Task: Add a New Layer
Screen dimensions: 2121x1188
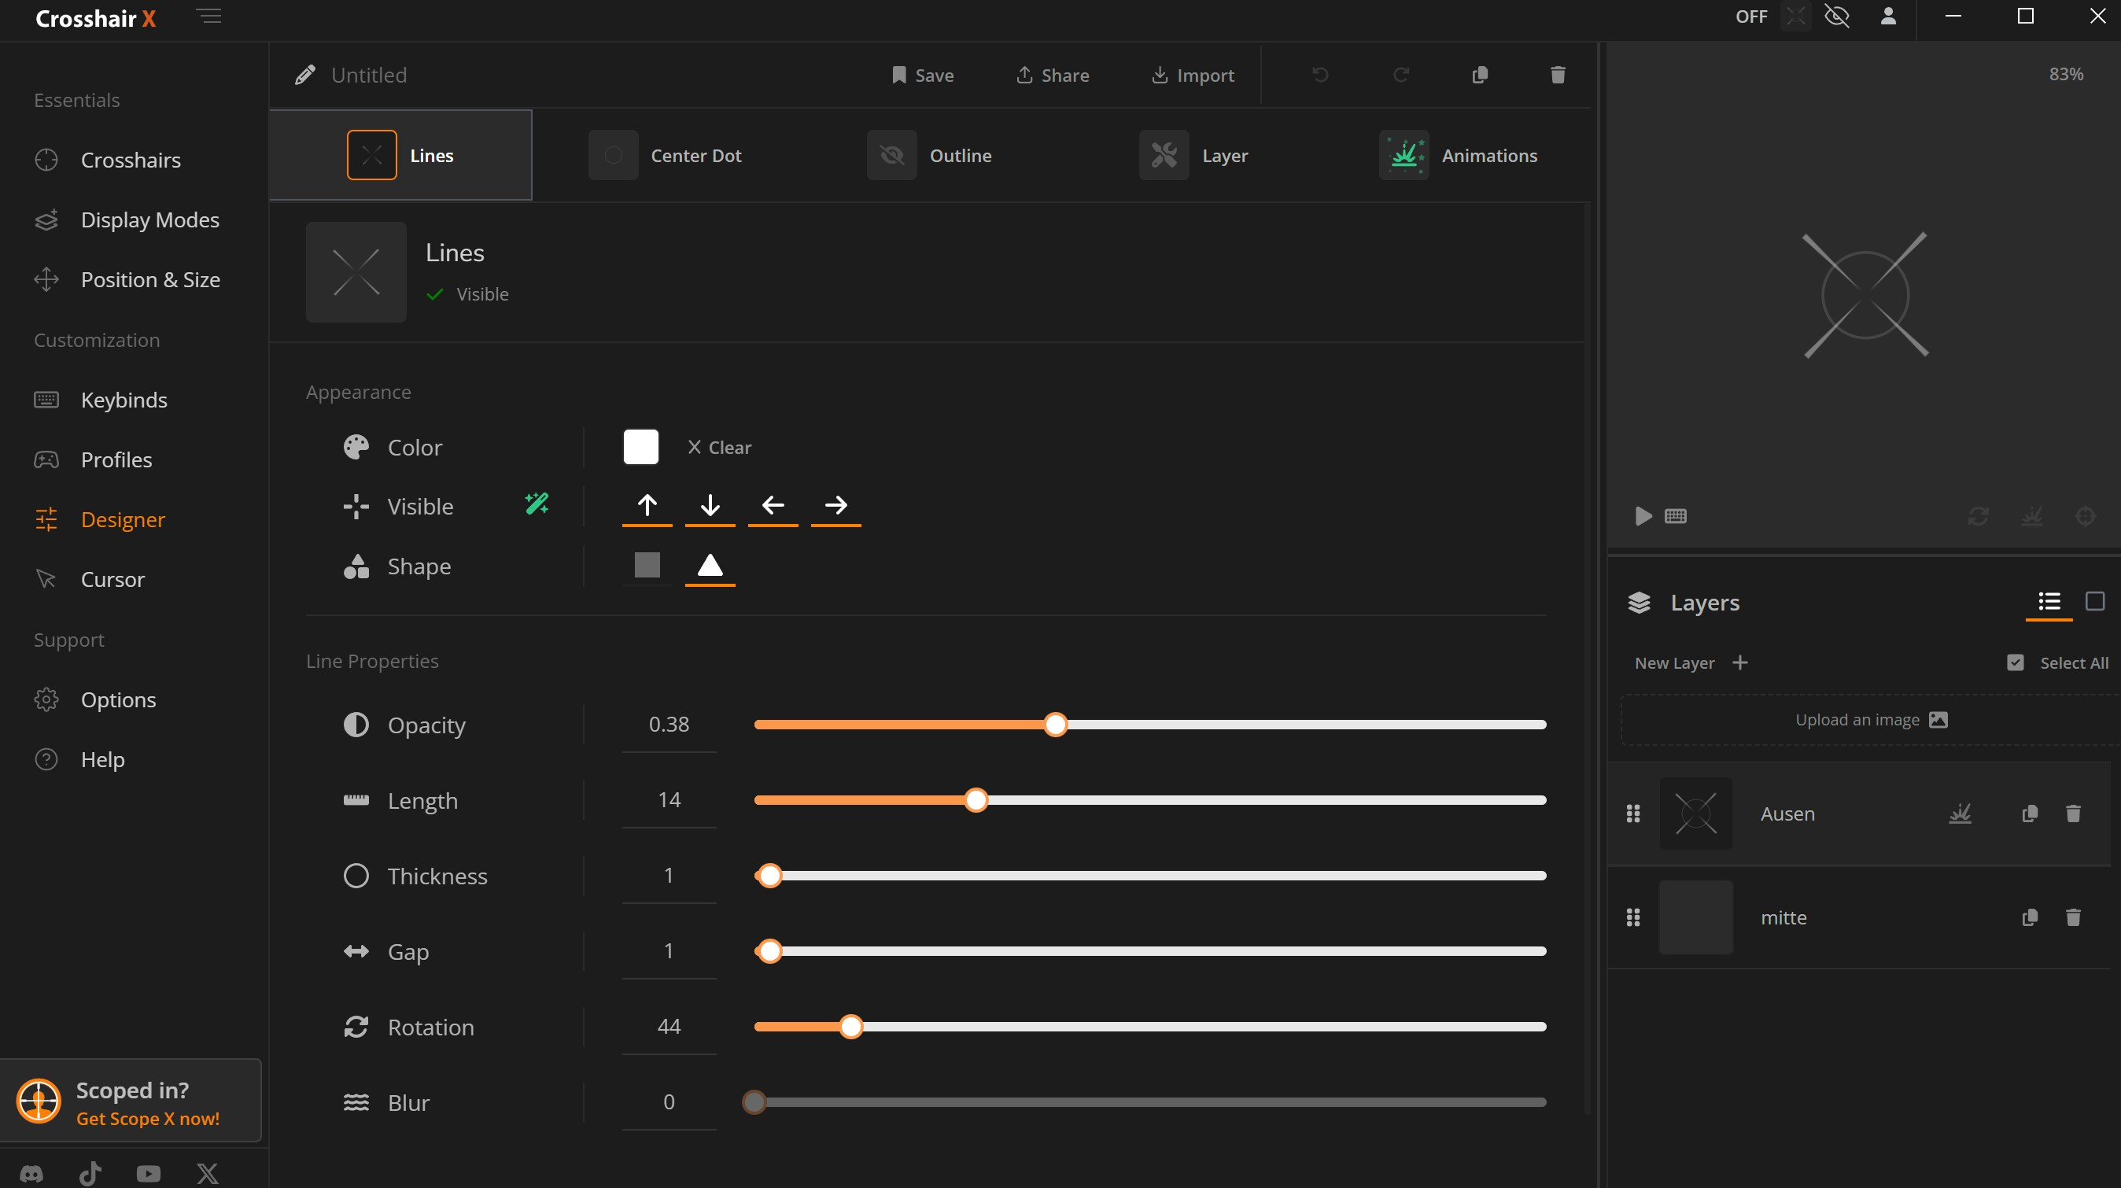Action: 1691,662
